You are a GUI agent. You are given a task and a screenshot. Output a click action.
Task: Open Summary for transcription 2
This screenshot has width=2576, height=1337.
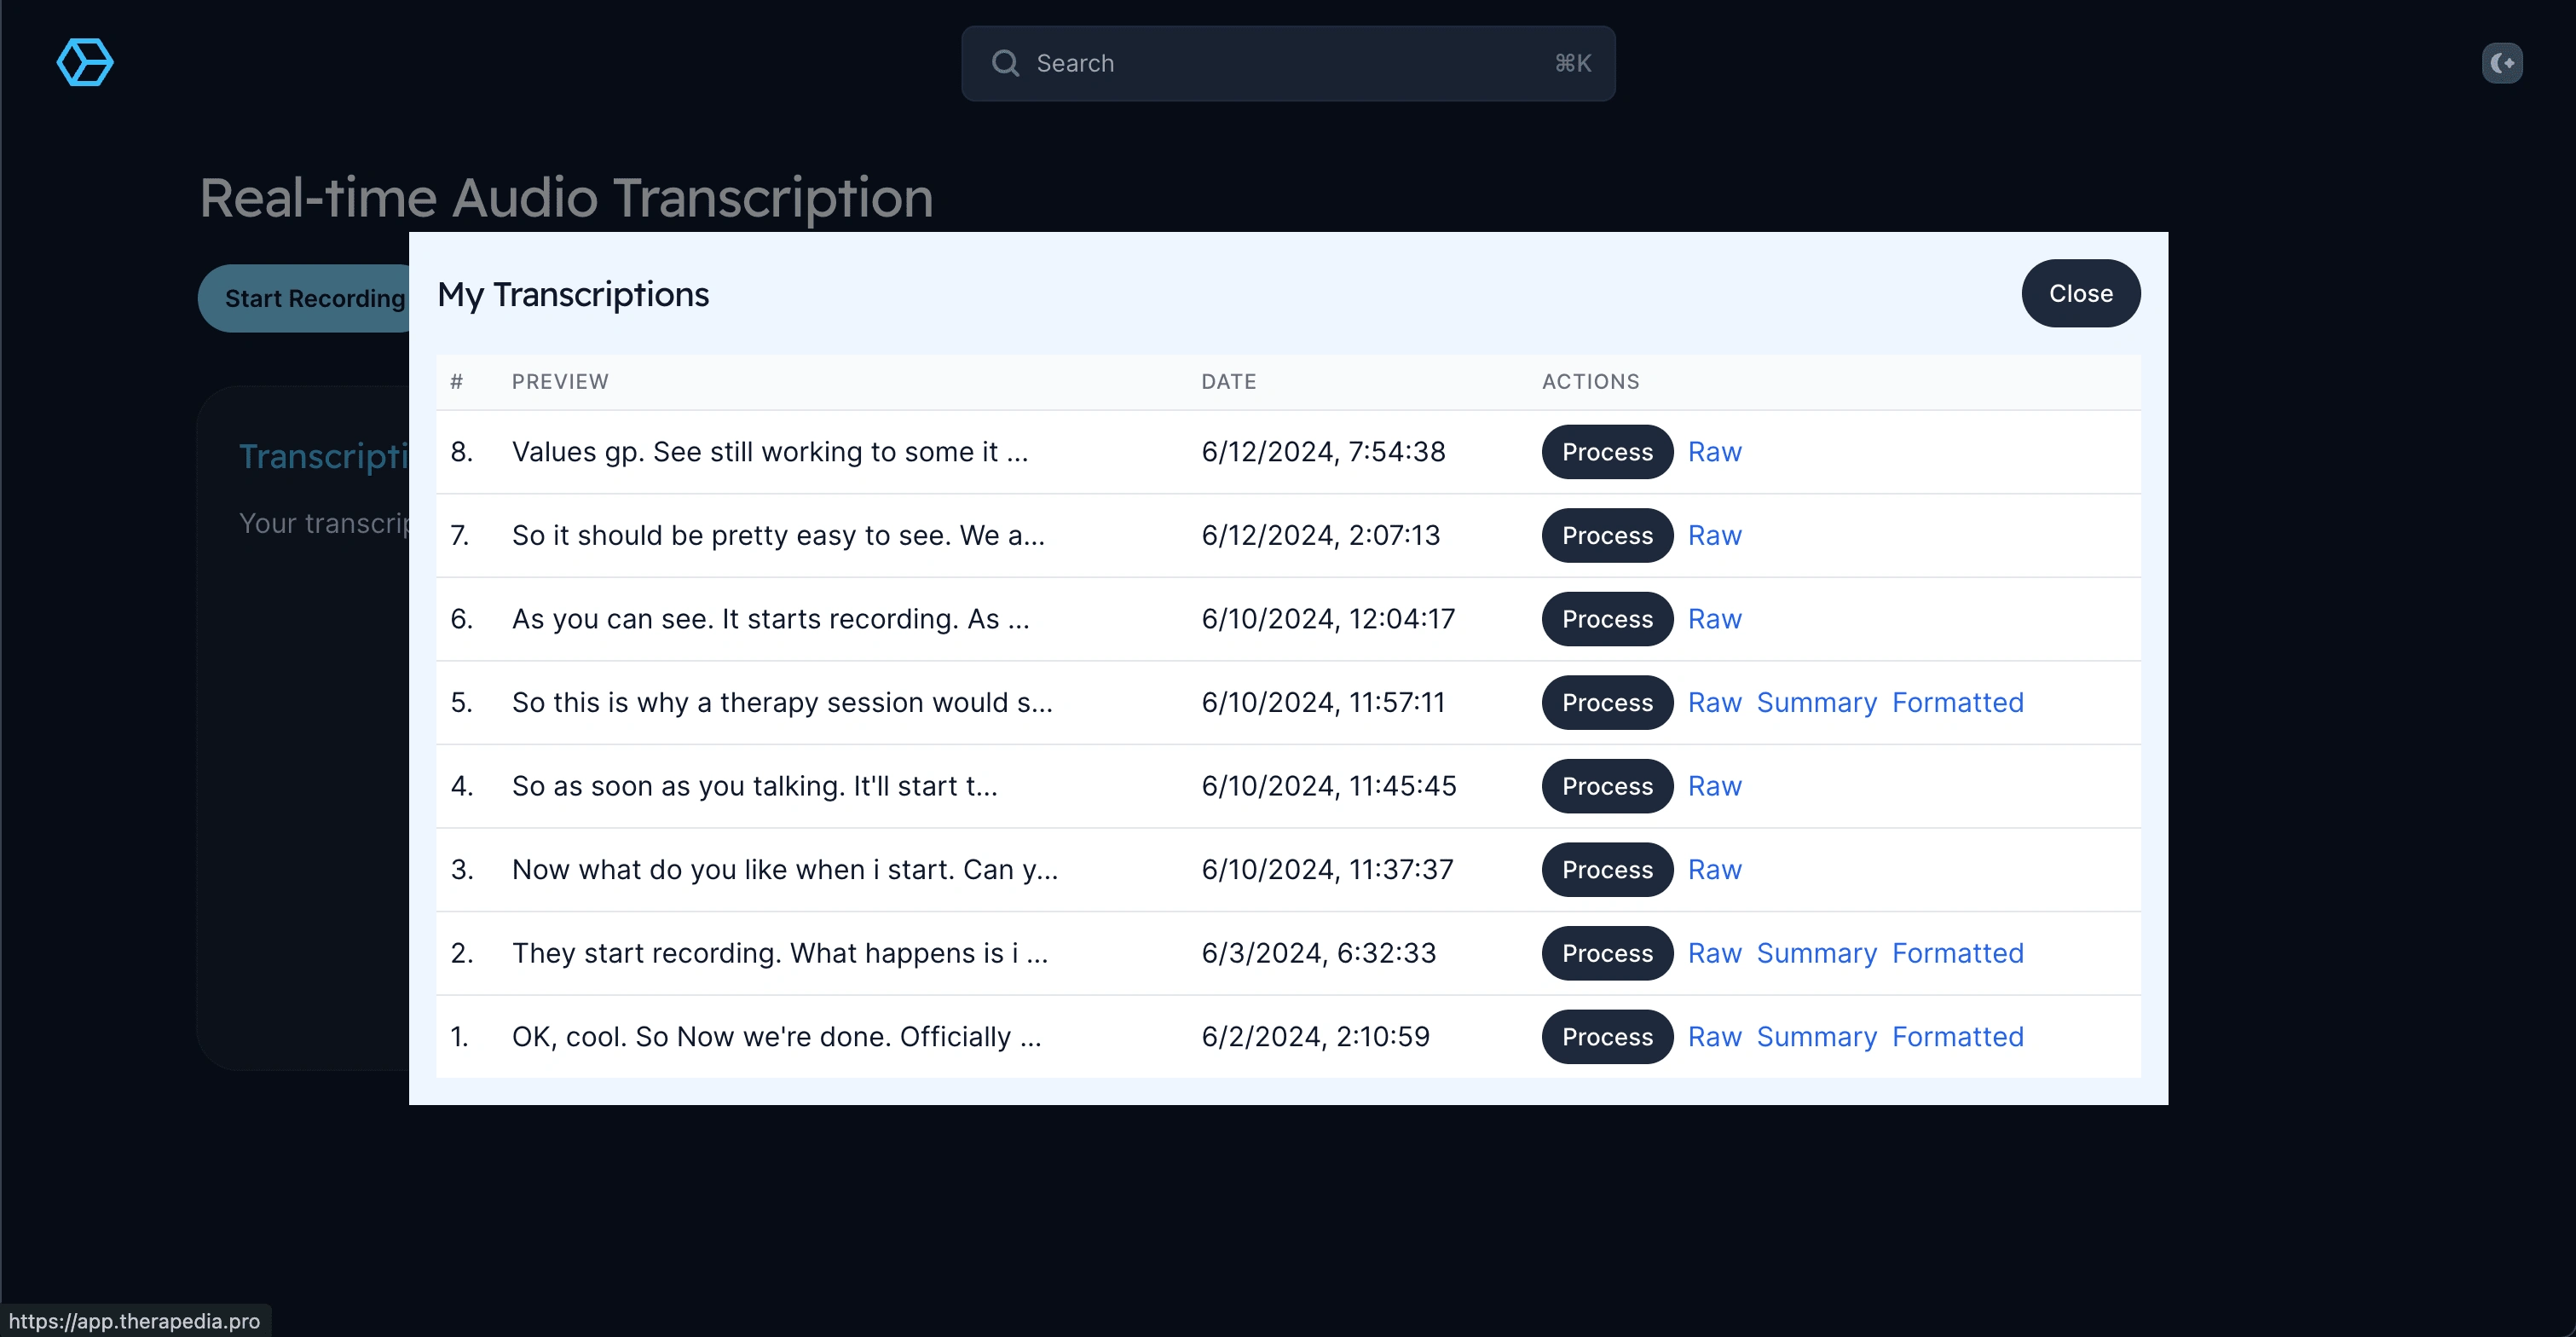click(1816, 953)
